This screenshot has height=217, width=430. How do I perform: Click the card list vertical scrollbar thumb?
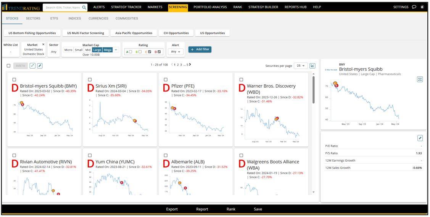(314, 90)
